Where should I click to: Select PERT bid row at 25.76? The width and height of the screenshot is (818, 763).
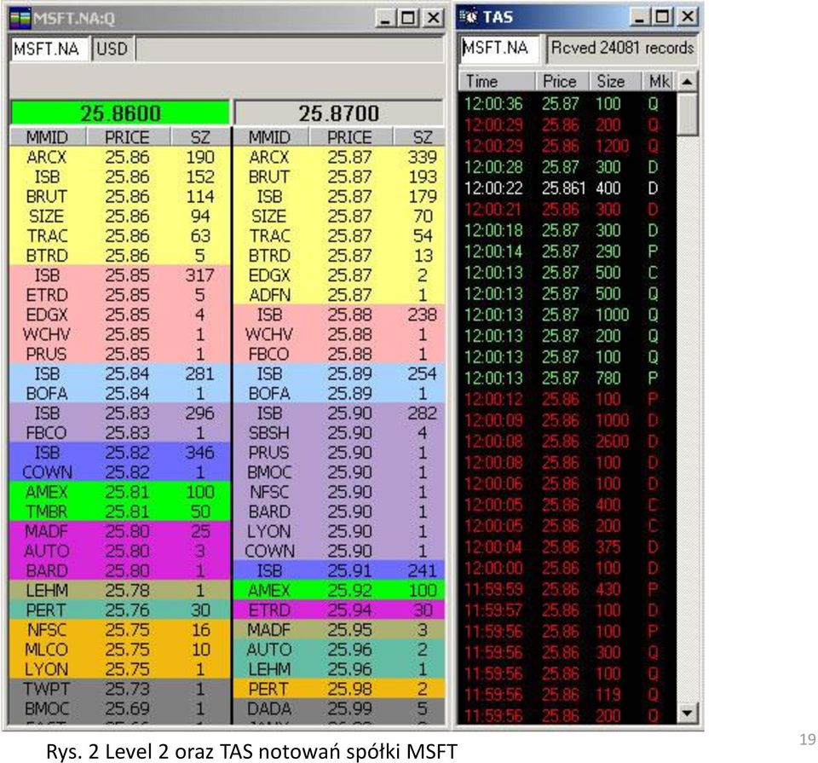coord(120,610)
